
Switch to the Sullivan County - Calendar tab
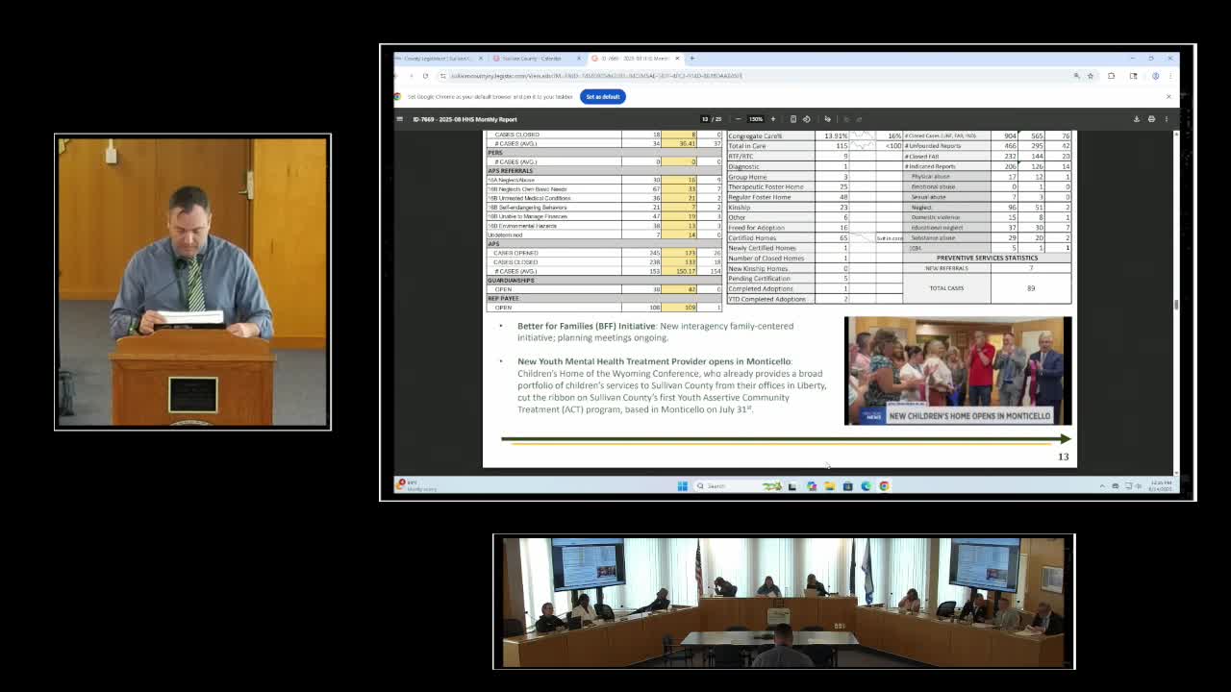(529, 58)
